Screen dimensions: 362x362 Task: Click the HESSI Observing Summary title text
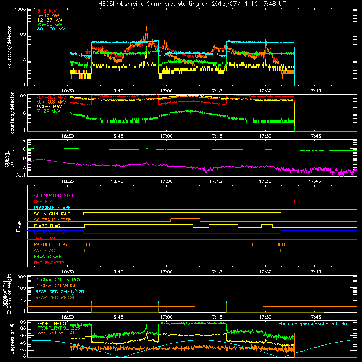click(191, 4)
